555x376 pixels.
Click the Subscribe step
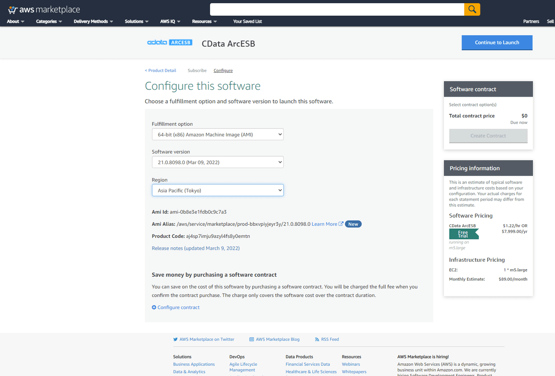coord(197,70)
